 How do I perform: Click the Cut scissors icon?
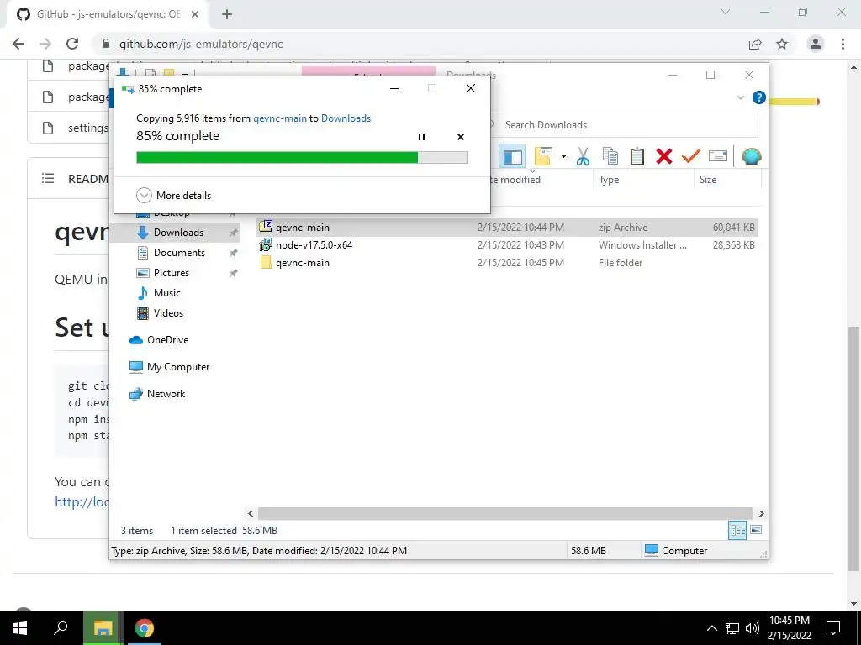(x=583, y=156)
